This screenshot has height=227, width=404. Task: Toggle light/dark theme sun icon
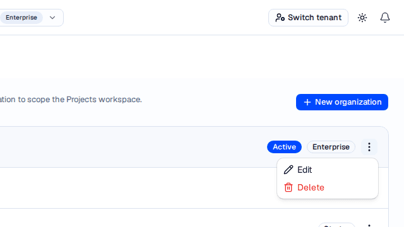[x=362, y=18]
